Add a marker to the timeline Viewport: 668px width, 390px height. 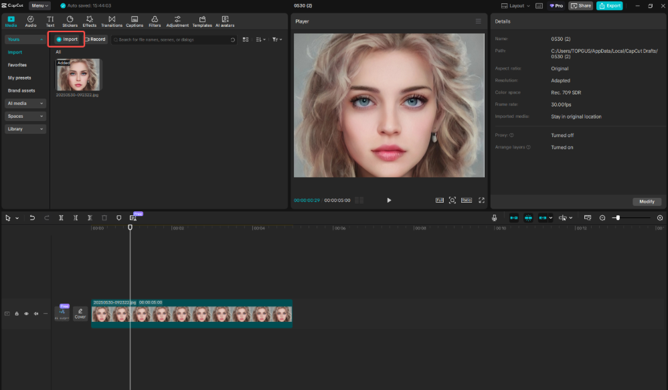click(119, 218)
